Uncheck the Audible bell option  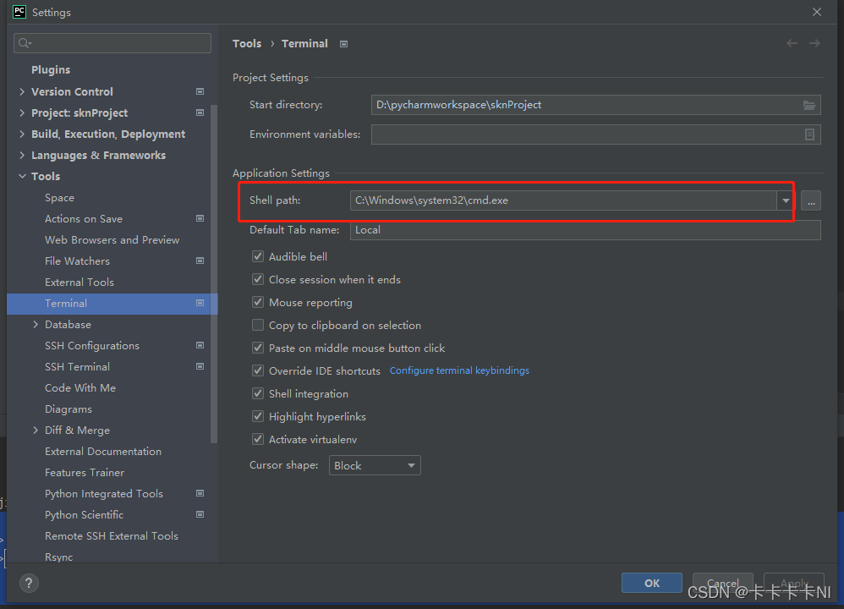click(x=258, y=256)
